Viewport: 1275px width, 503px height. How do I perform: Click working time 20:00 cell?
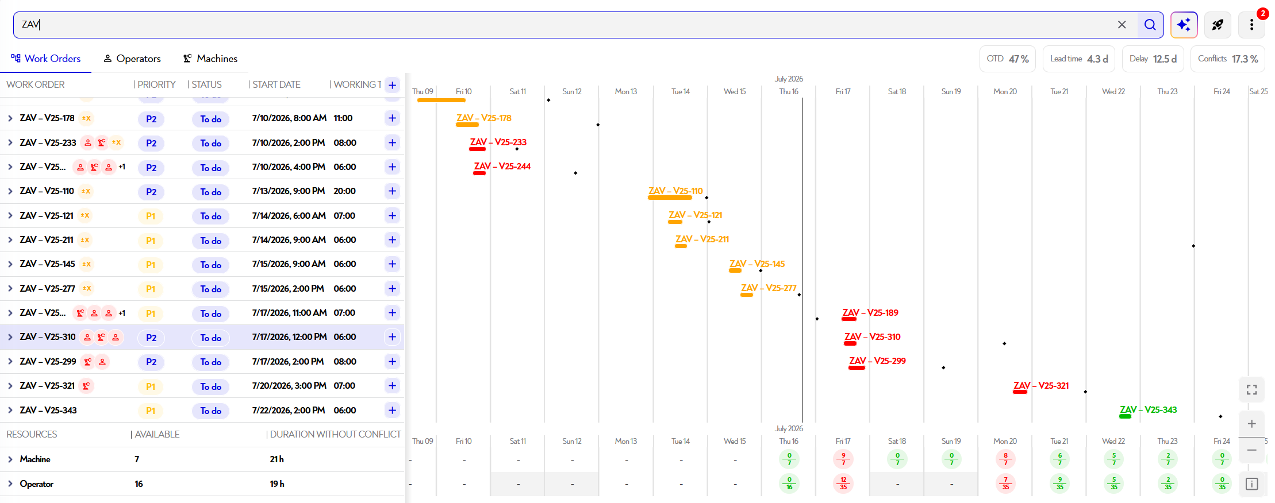pos(345,191)
